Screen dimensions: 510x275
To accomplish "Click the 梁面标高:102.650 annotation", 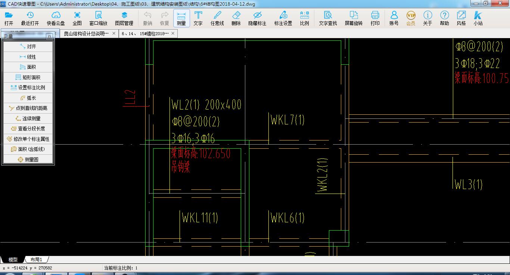I will point(201,153).
